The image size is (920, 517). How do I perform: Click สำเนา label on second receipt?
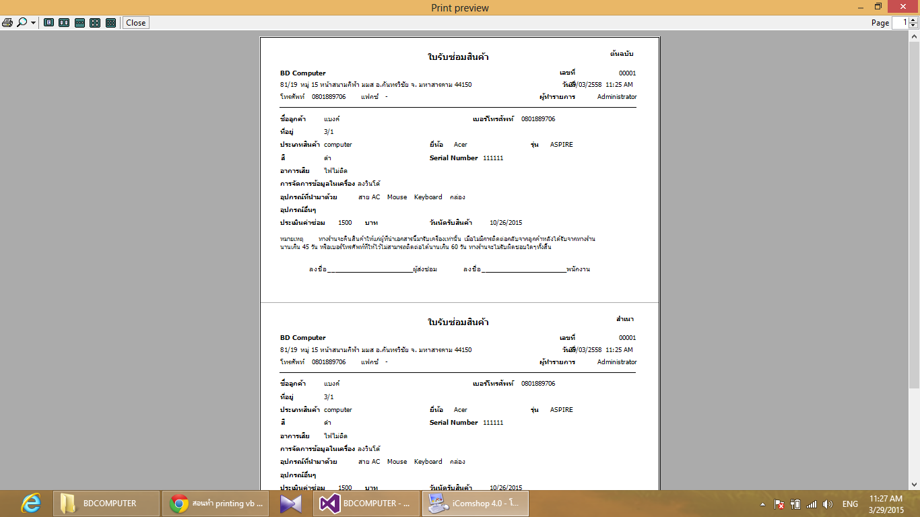pyautogui.click(x=624, y=318)
